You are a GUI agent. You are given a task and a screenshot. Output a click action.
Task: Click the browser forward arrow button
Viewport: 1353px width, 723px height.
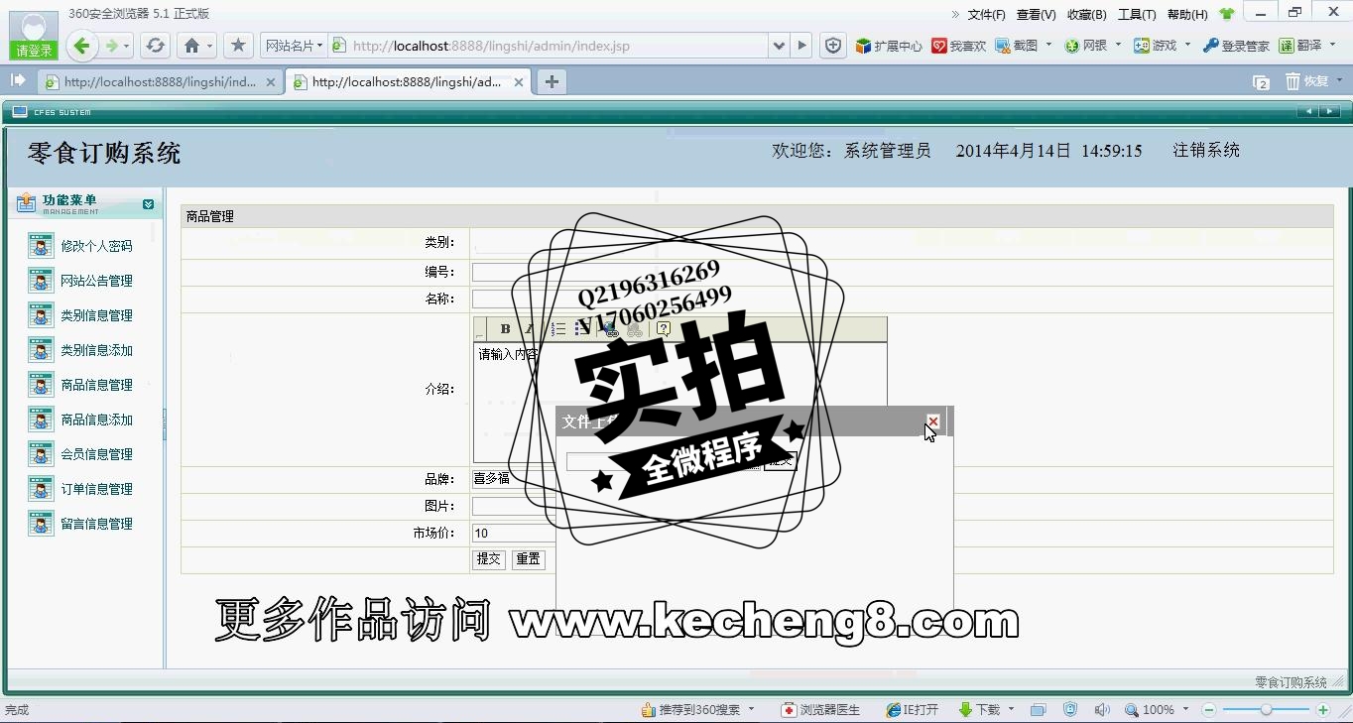tap(112, 46)
